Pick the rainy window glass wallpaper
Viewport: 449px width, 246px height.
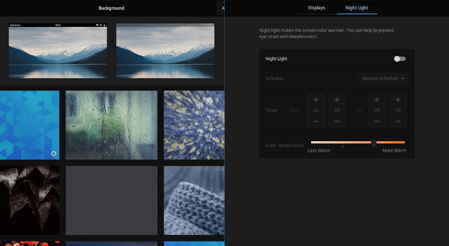[x=112, y=125]
